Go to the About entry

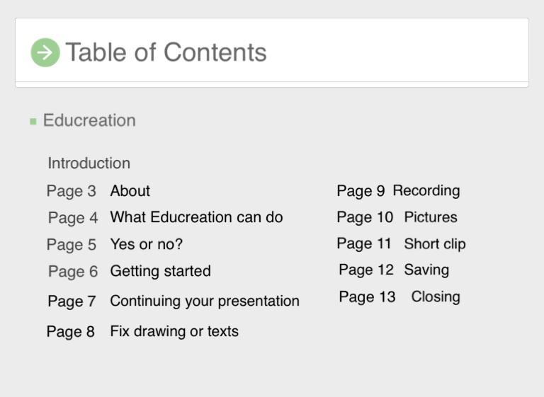click(x=130, y=191)
